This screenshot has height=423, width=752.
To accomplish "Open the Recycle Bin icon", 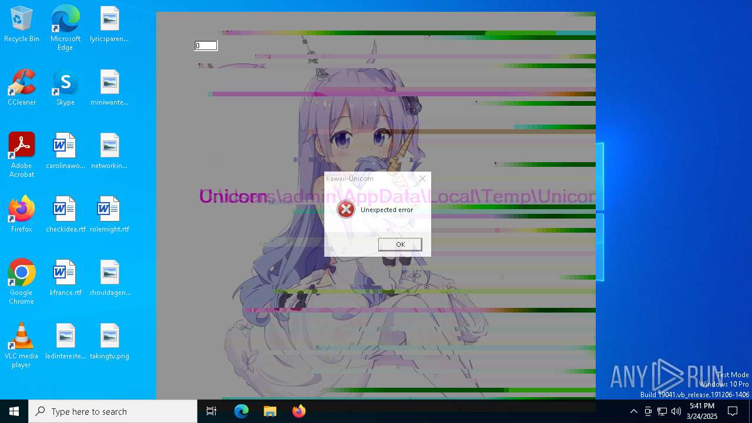I will [22, 24].
